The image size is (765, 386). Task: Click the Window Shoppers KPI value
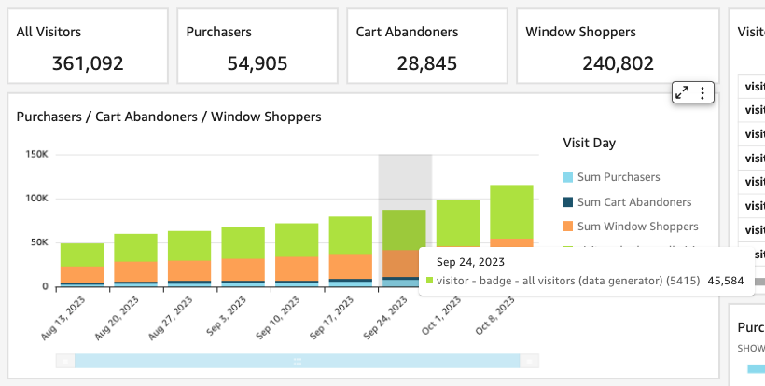(x=598, y=64)
